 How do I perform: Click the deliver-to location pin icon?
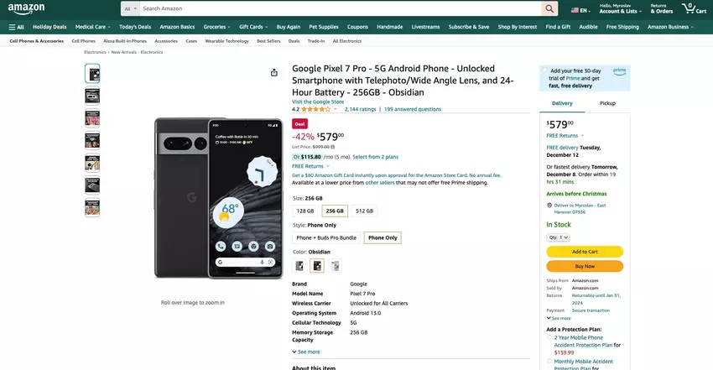[x=549, y=205]
